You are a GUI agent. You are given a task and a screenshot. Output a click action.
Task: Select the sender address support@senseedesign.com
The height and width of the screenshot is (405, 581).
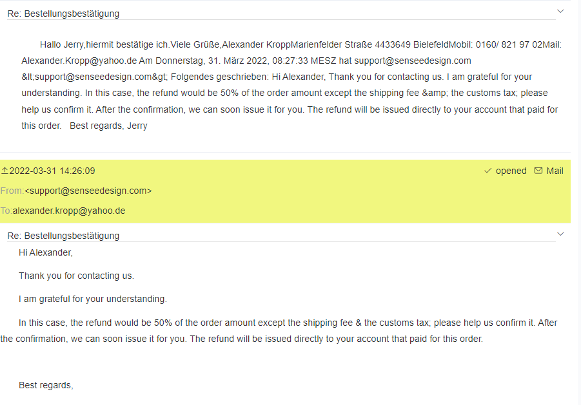point(88,191)
